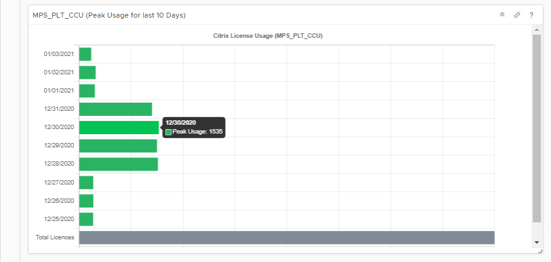
Task: Click the scrollbar up arrow
Action: point(536,30)
